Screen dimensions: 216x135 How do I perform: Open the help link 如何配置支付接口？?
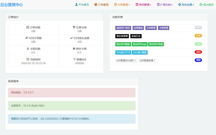point(126,60)
